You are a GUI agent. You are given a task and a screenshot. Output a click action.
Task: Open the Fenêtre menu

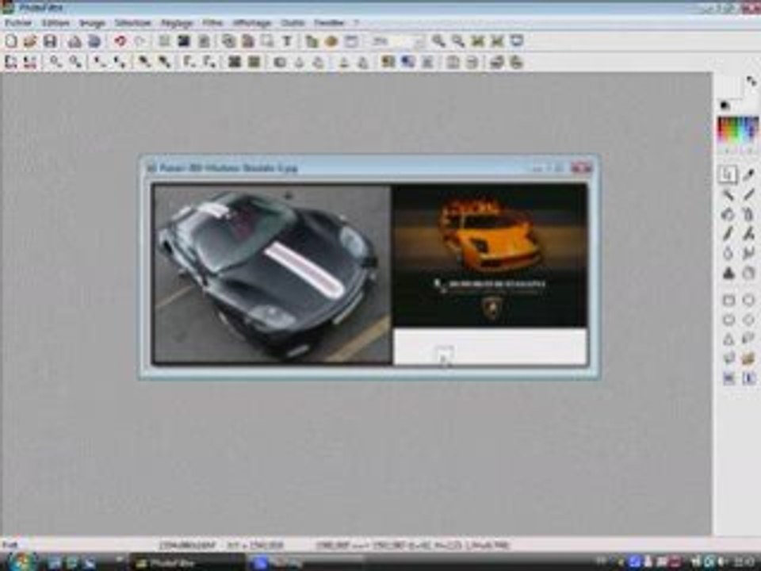329,23
